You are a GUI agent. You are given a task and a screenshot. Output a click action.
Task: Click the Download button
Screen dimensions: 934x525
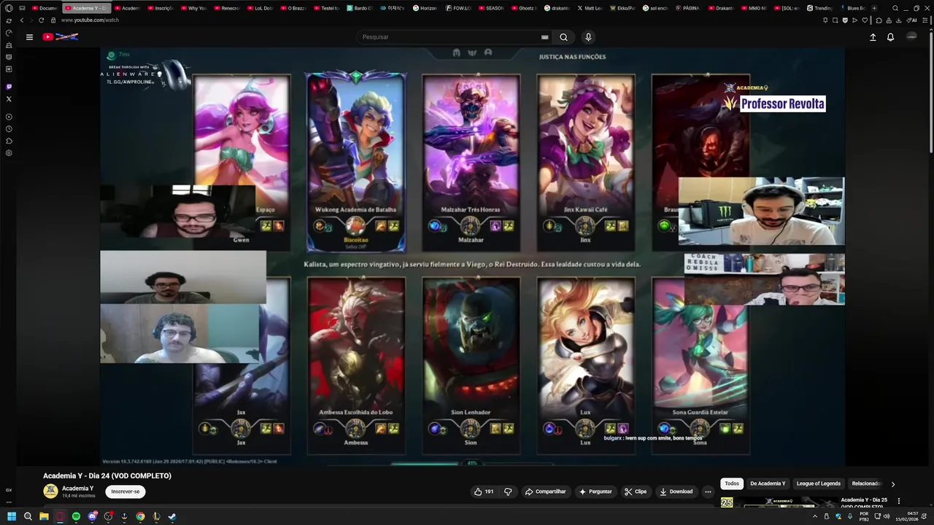pyautogui.click(x=676, y=491)
